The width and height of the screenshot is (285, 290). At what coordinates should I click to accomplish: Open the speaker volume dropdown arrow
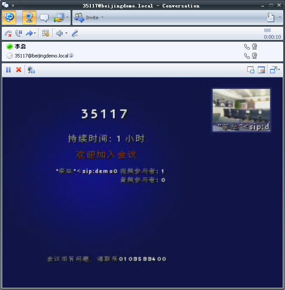pyautogui.click(x=66, y=33)
